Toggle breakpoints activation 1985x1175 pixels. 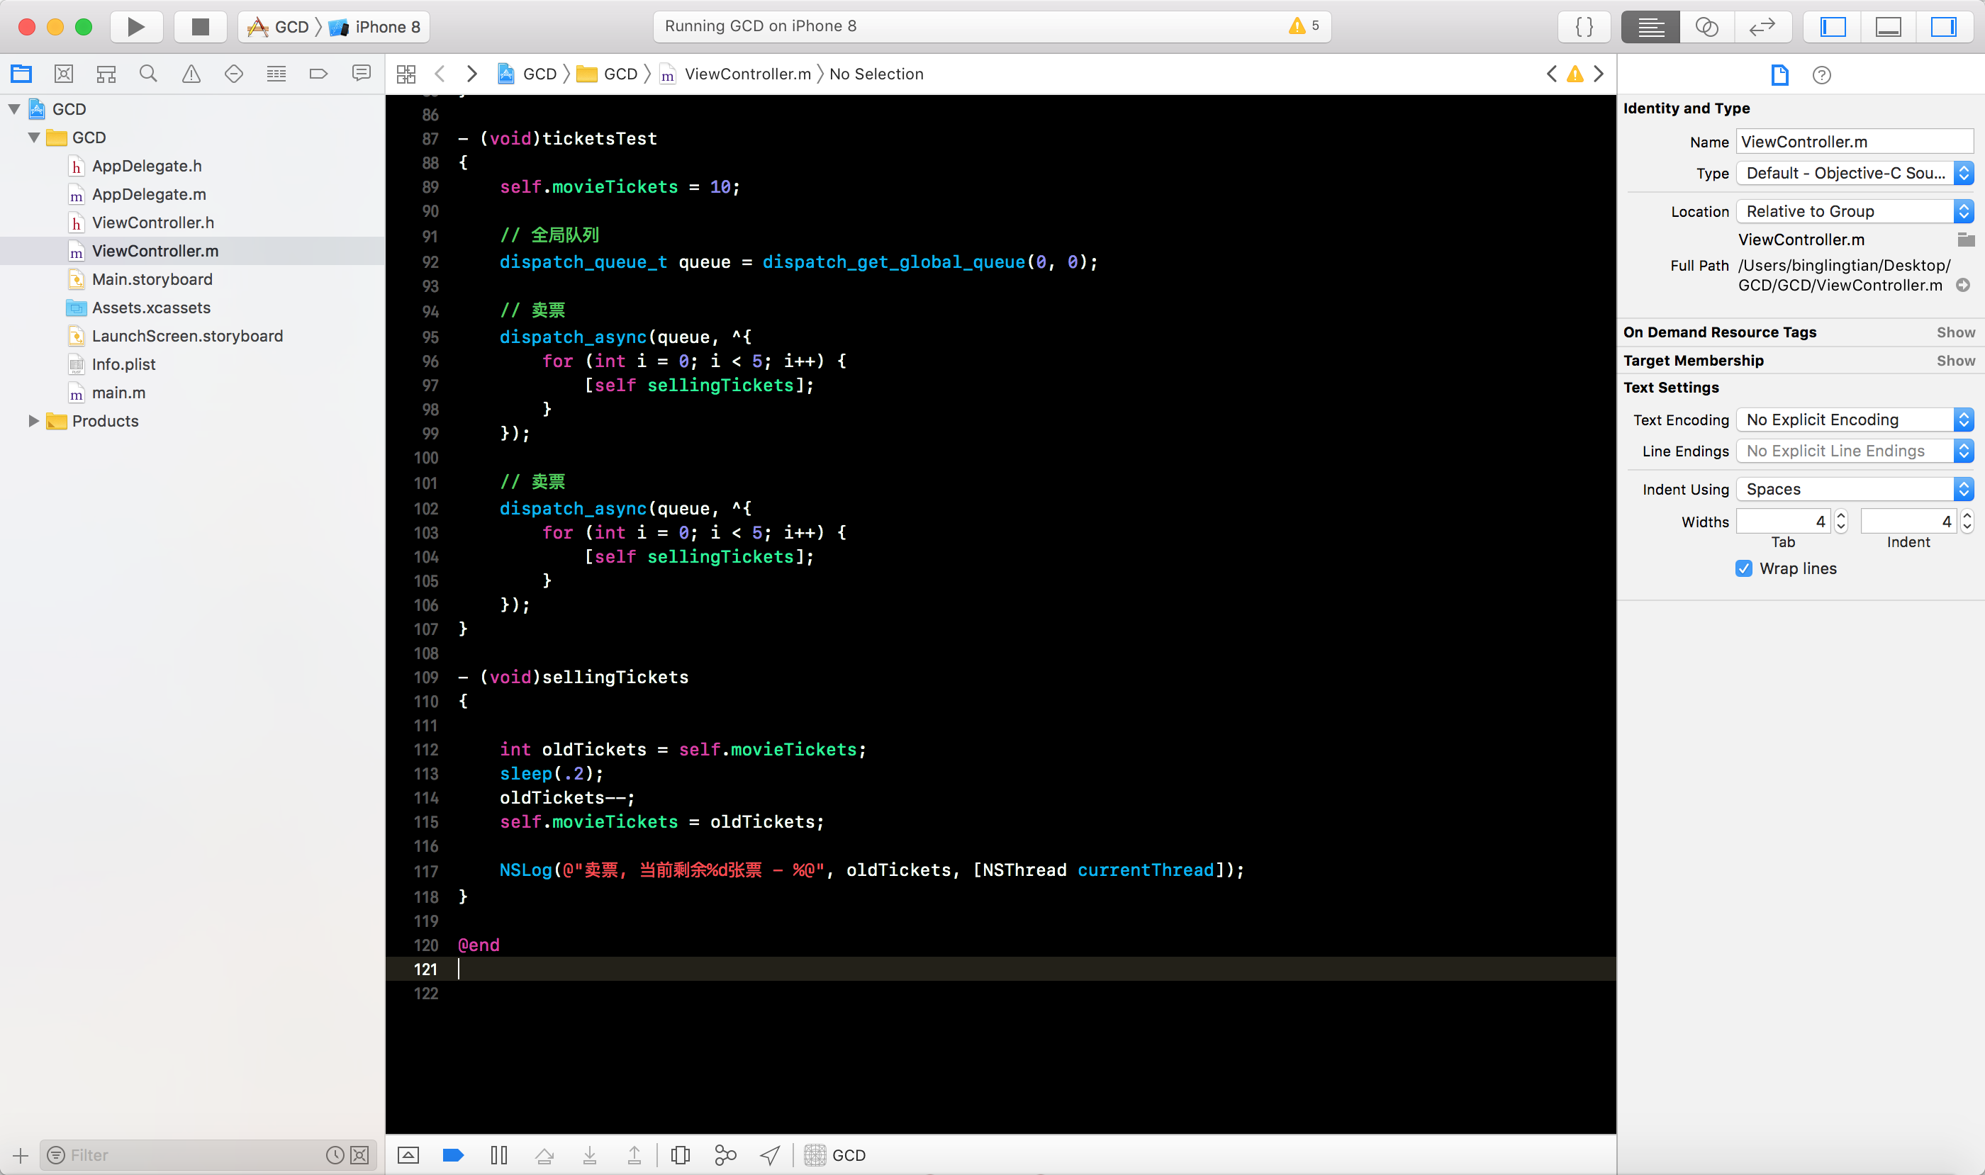point(453,1155)
